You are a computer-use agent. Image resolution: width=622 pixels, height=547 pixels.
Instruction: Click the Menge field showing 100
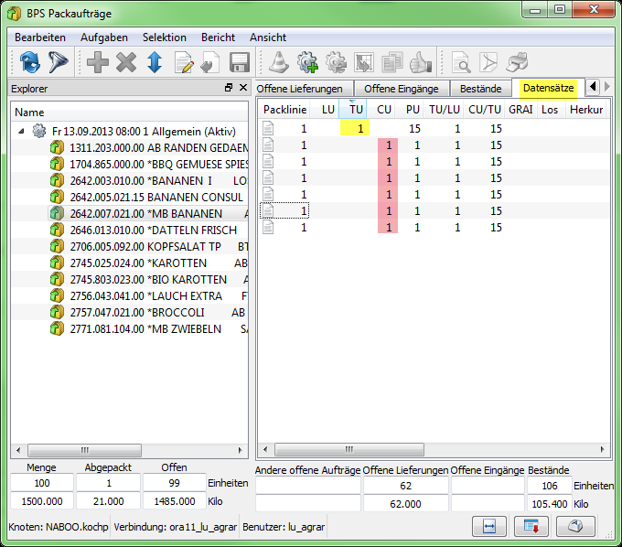pyautogui.click(x=40, y=484)
